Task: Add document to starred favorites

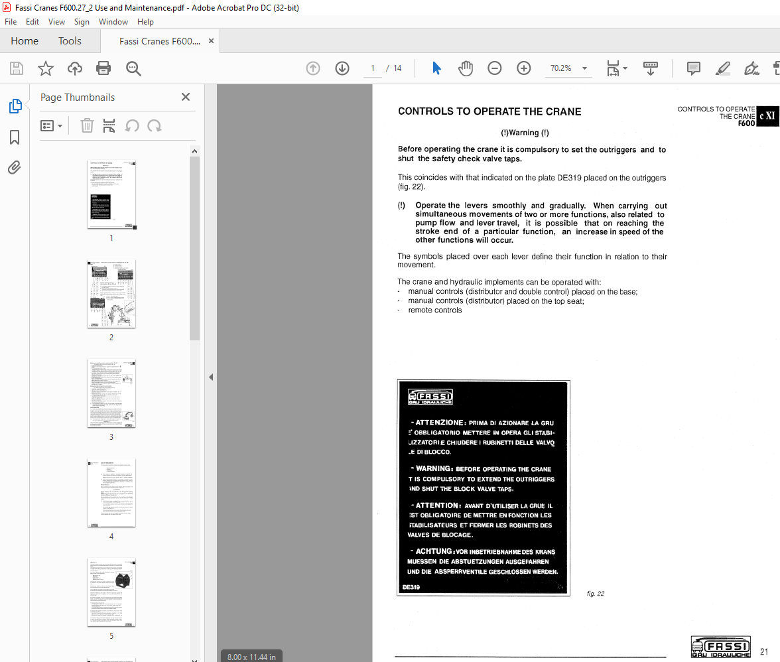Action: (45, 68)
